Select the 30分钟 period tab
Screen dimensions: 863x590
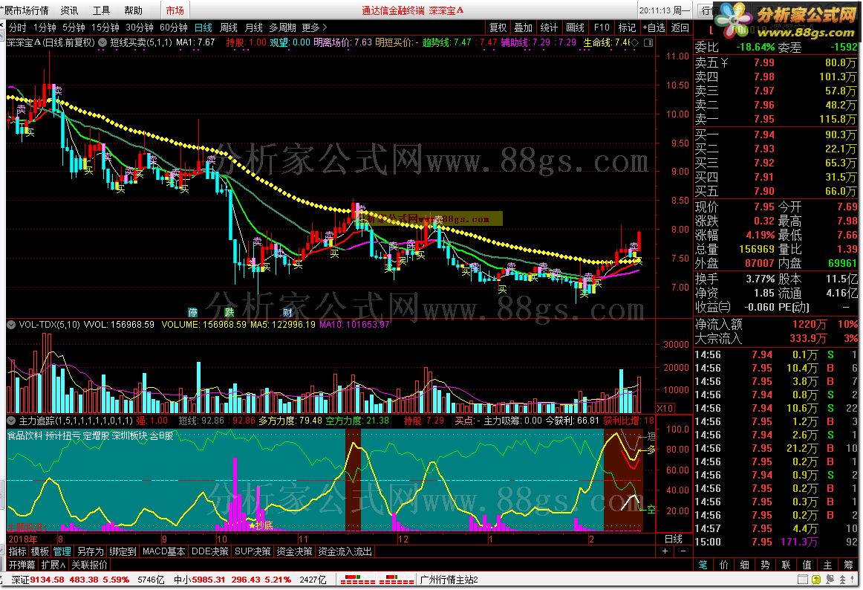click(139, 27)
